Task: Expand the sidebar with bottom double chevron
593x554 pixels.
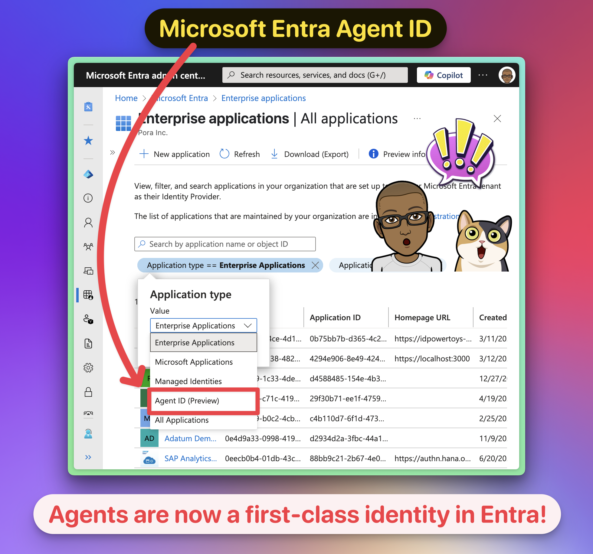Action: (88, 457)
